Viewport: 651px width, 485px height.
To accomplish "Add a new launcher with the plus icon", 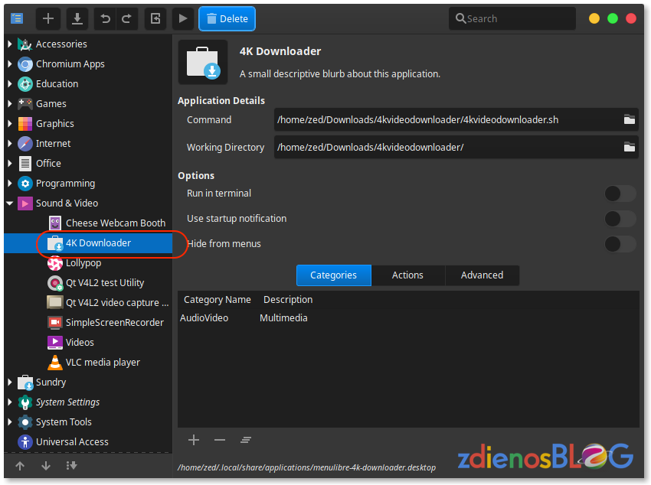I will [x=47, y=18].
